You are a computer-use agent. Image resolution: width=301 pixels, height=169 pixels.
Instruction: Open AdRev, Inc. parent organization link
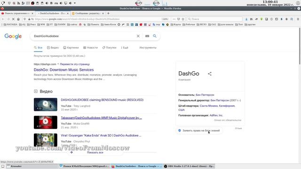click(x=216, y=115)
